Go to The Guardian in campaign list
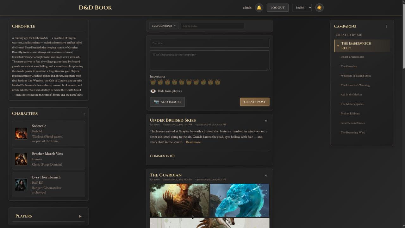Image resolution: width=405 pixels, height=228 pixels. [x=349, y=66]
